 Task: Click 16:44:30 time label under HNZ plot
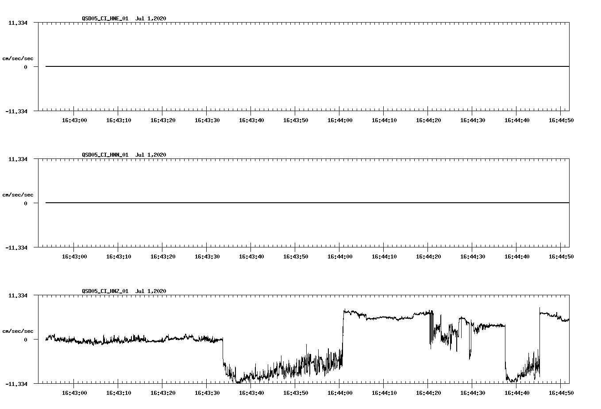[473, 393]
